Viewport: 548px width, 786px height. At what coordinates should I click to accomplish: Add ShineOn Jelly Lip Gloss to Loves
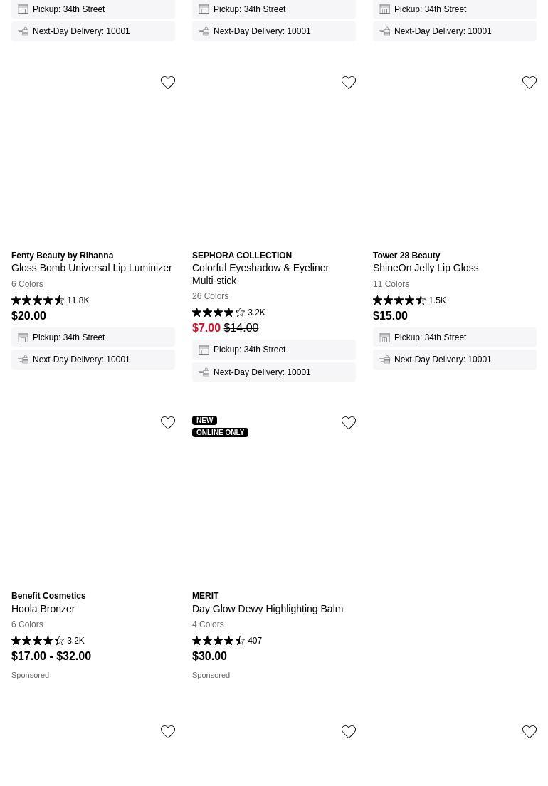pos(529,83)
